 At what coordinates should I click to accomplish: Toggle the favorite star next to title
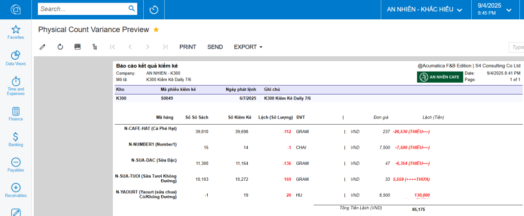point(156,30)
